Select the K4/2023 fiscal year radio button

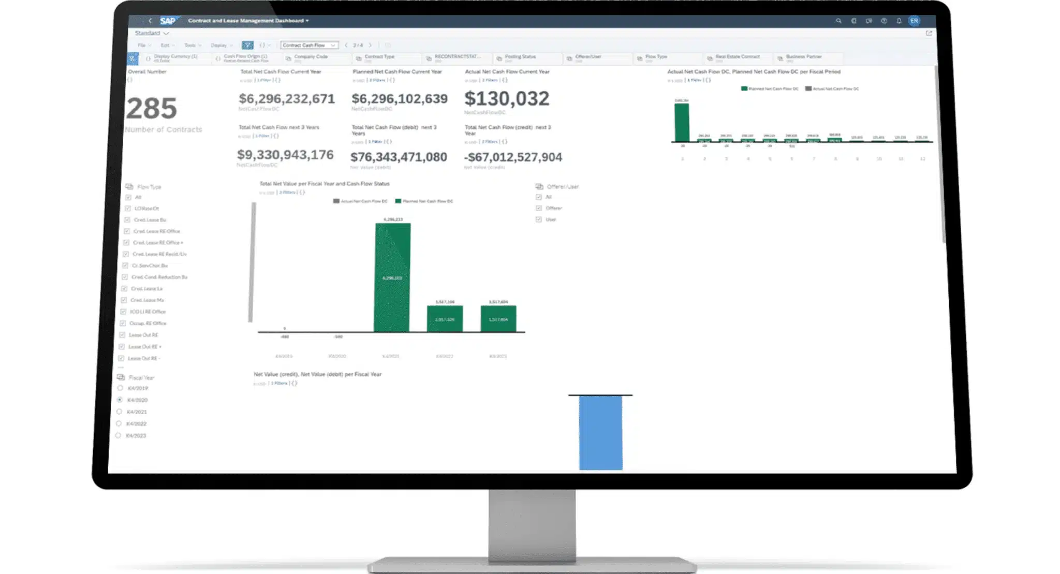click(118, 436)
